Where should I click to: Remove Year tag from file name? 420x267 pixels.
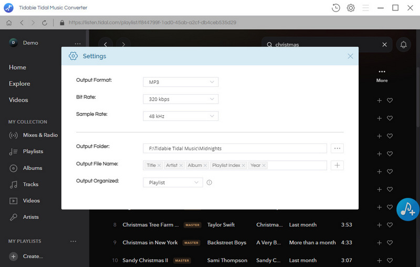(264, 165)
